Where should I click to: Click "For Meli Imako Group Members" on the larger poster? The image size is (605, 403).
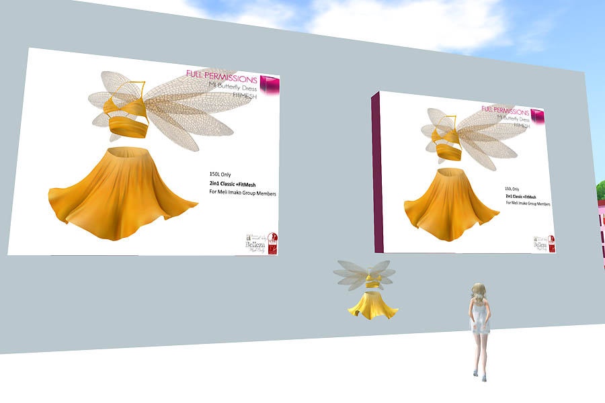click(243, 193)
